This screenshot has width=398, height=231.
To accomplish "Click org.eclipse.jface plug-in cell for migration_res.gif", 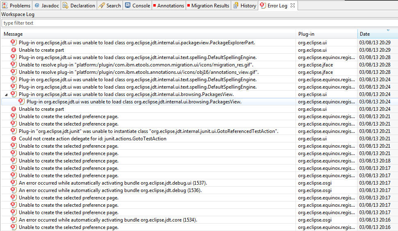I will 315,65.
